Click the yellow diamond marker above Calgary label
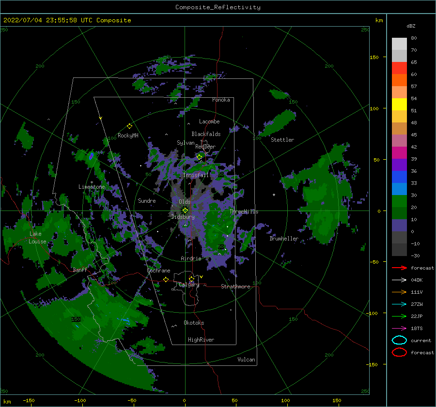 (x=191, y=279)
